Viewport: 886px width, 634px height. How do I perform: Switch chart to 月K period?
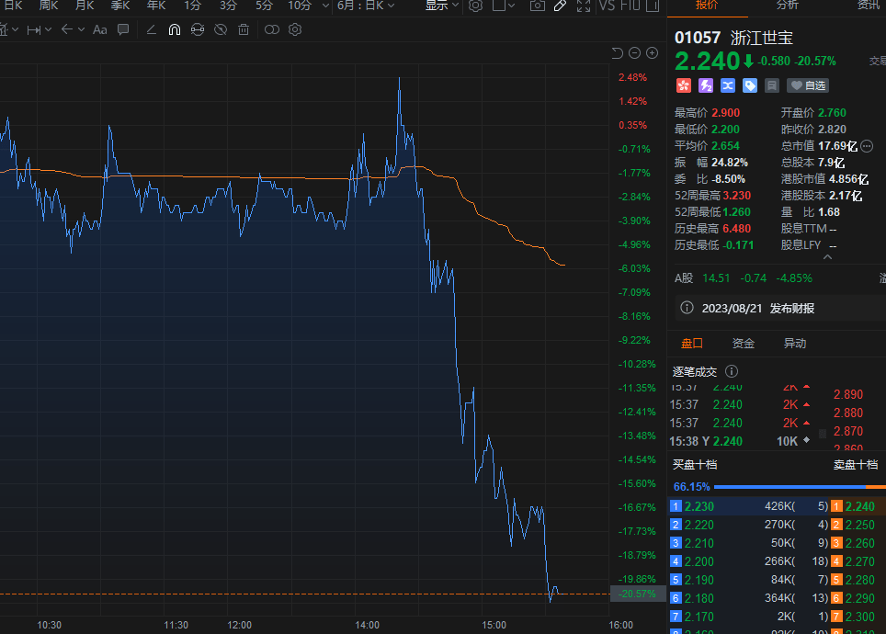(85, 6)
